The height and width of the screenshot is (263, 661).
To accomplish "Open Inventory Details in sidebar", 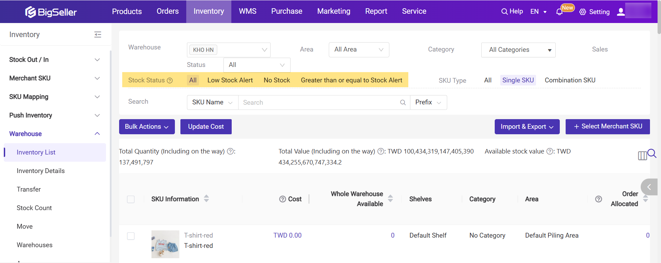I will tap(41, 171).
